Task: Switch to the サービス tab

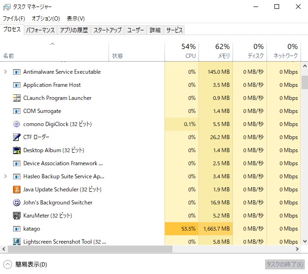Action: pyautogui.click(x=174, y=30)
